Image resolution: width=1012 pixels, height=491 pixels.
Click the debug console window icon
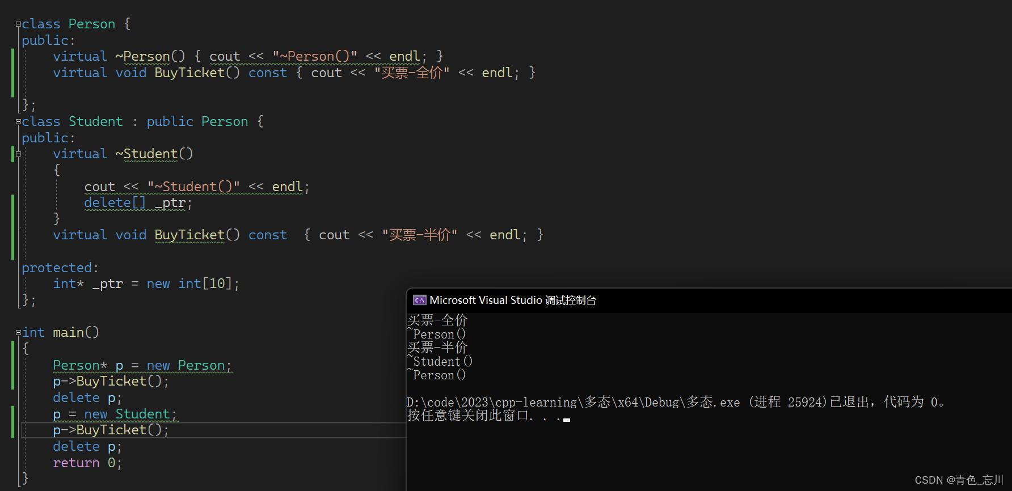tap(420, 300)
